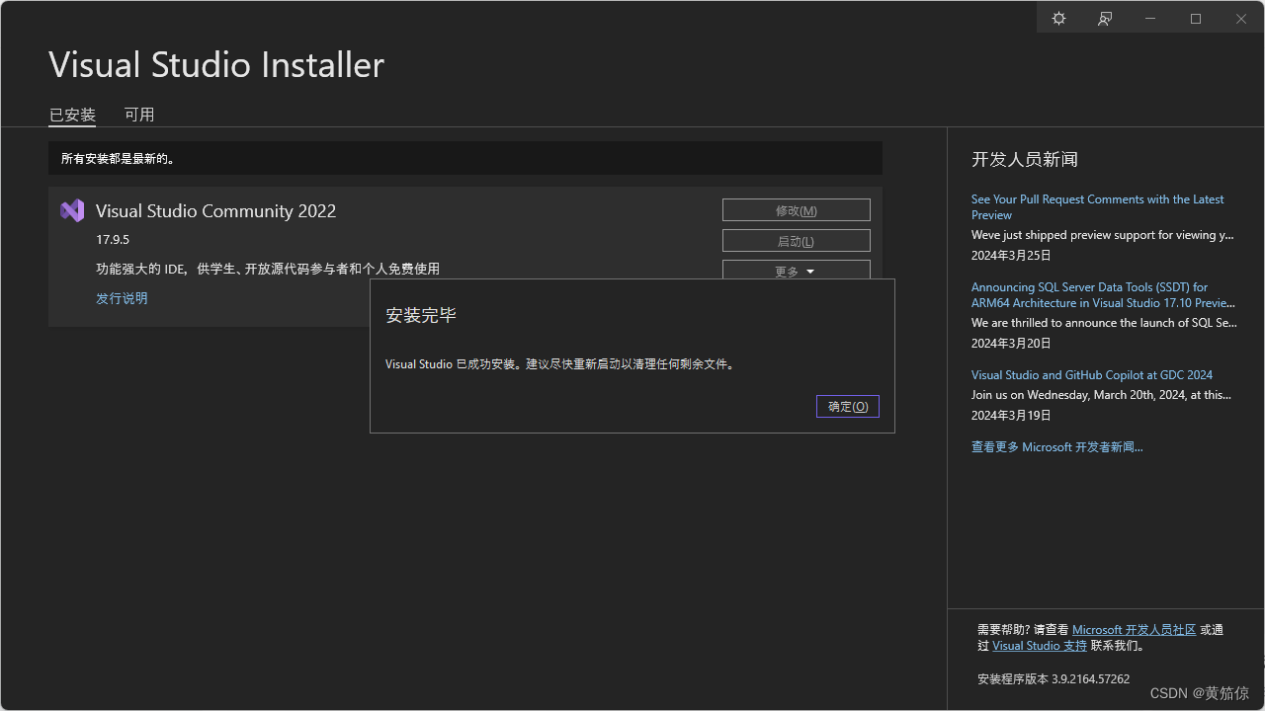The image size is (1265, 711).
Task: Open 查看更多 Microsoft 开发者新闻 link
Action: click(x=1056, y=447)
